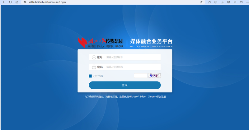
Task: Click the lock icon beside 密码
Action: tap(94, 67)
